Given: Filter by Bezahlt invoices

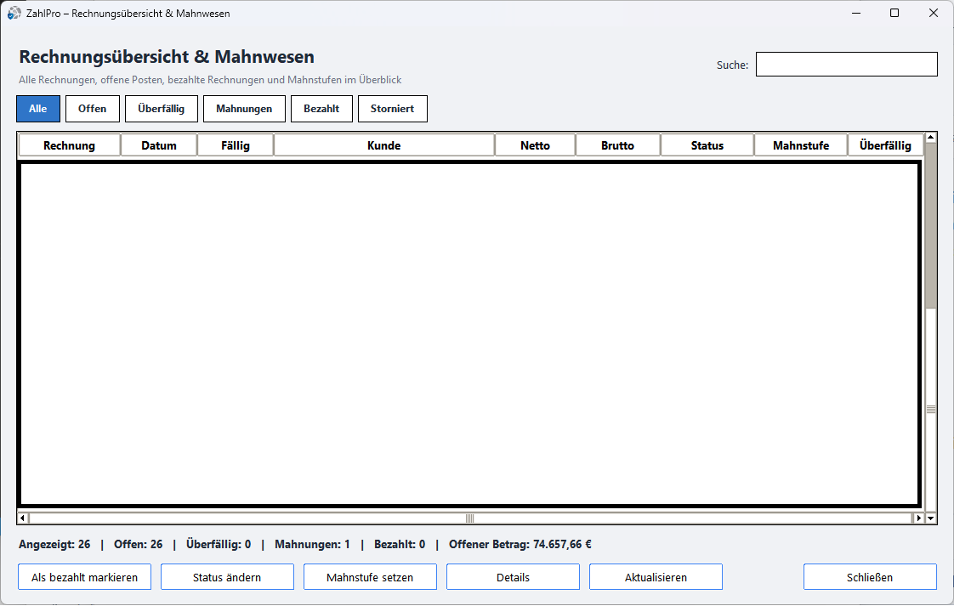Looking at the screenshot, I should pos(321,109).
